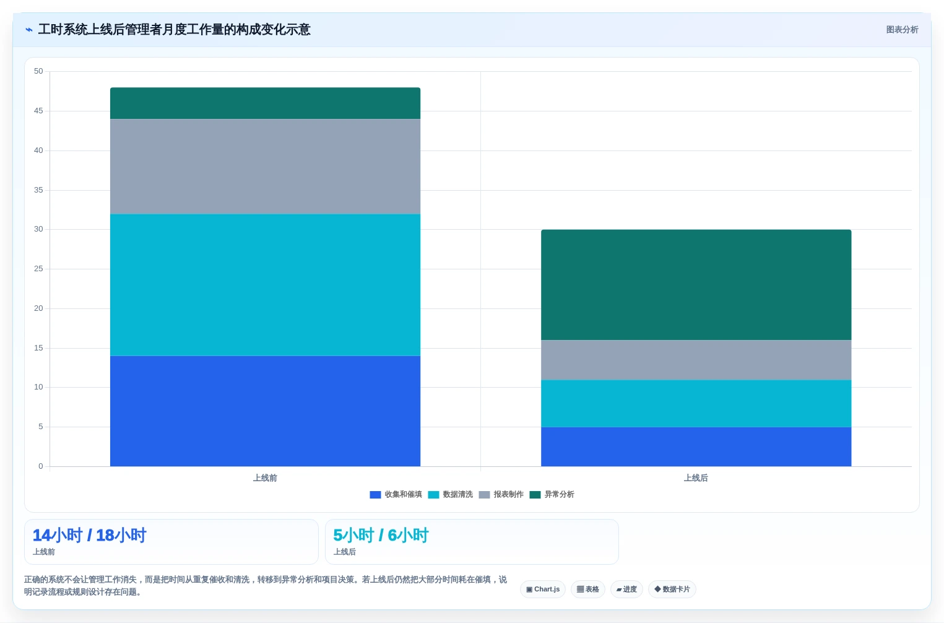
Task: Select the Chart.js tag chip
Action: (x=543, y=590)
